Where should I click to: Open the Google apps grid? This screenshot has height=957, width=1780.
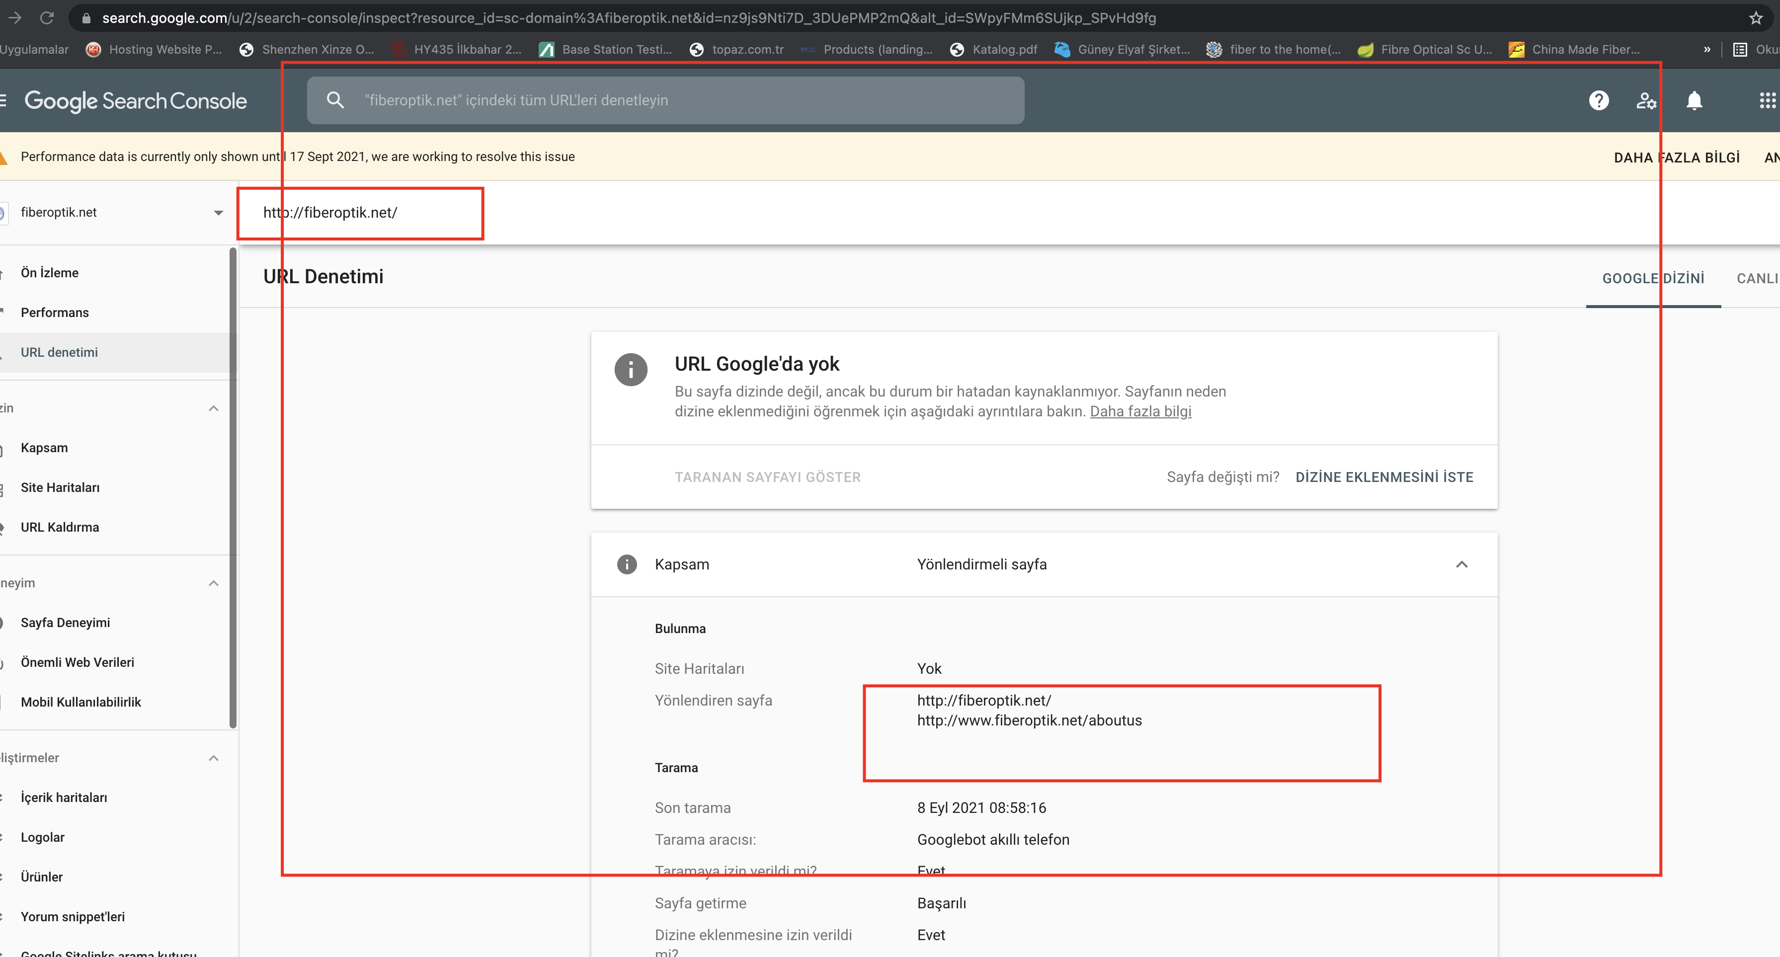click(1768, 101)
